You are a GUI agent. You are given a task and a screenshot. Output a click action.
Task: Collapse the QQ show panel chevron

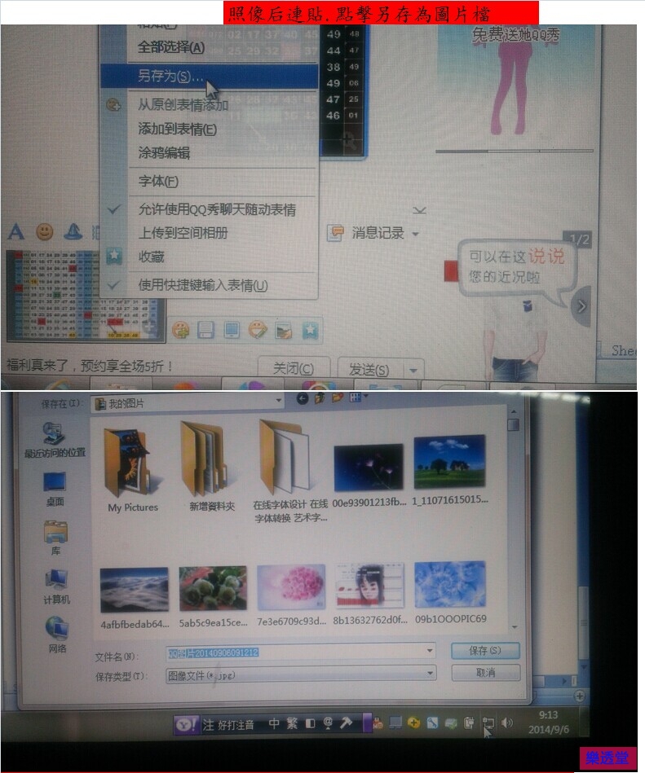click(419, 210)
